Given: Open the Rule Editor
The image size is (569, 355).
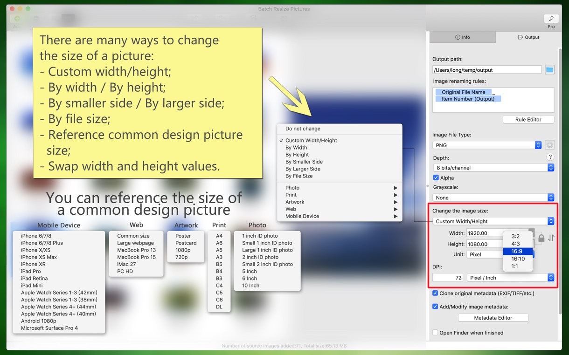Looking at the screenshot, I should pos(528,119).
